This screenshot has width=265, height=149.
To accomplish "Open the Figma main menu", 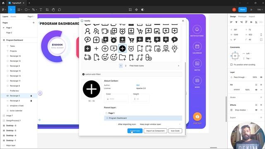I will click(x=3, y=10).
